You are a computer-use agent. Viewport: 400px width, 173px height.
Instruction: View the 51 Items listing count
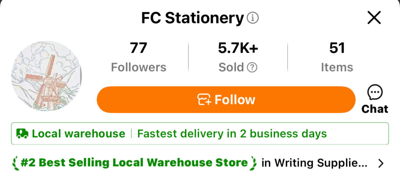pos(337,57)
